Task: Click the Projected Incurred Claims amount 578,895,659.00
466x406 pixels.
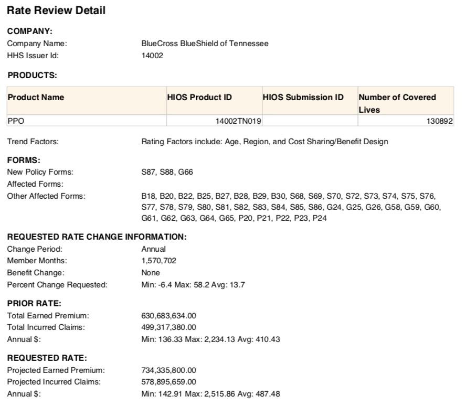Action: 168,382
